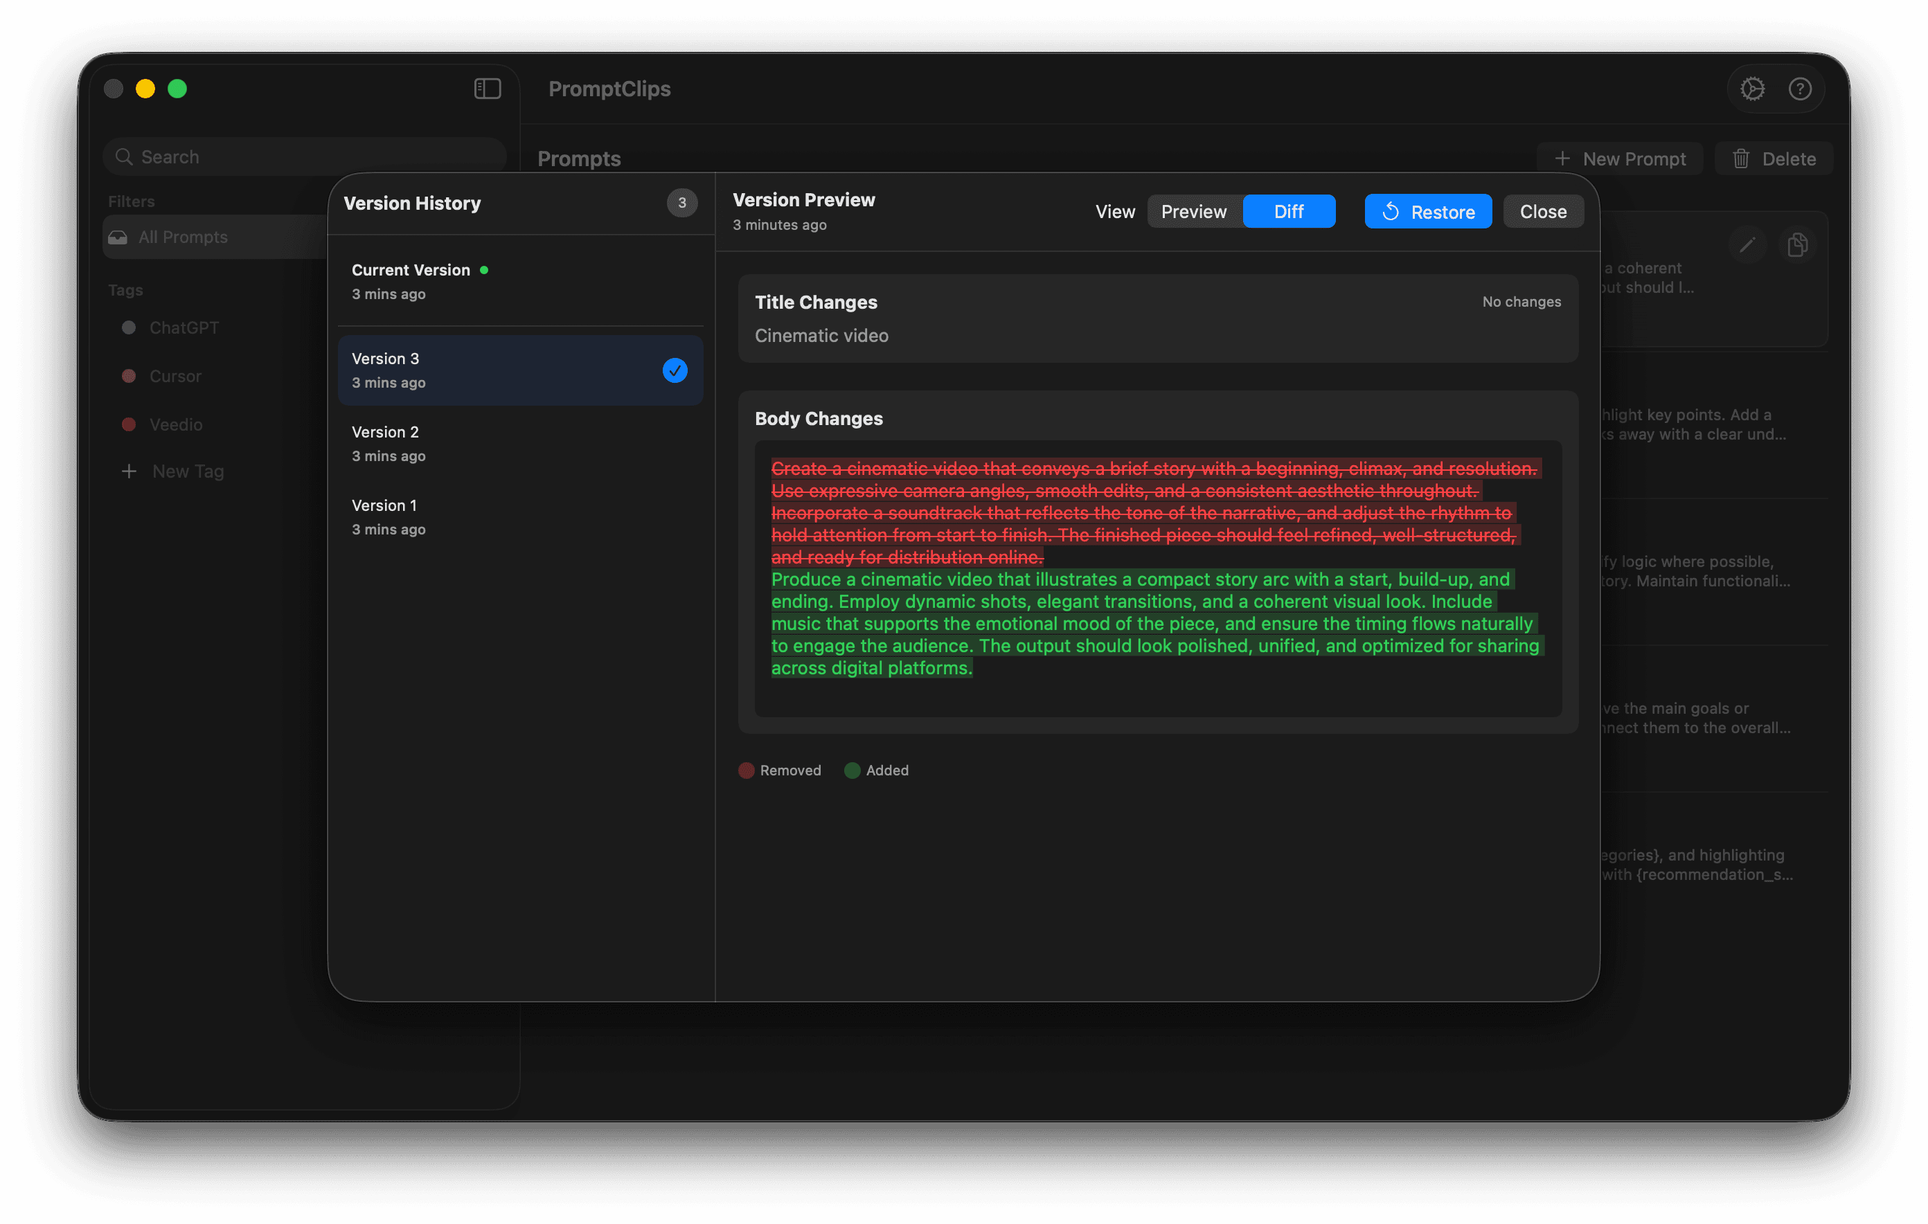Image resolution: width=1928 pixels, height=1224 pixels.
Task: Switch view to Preview mode
Action: (1193, 211)
